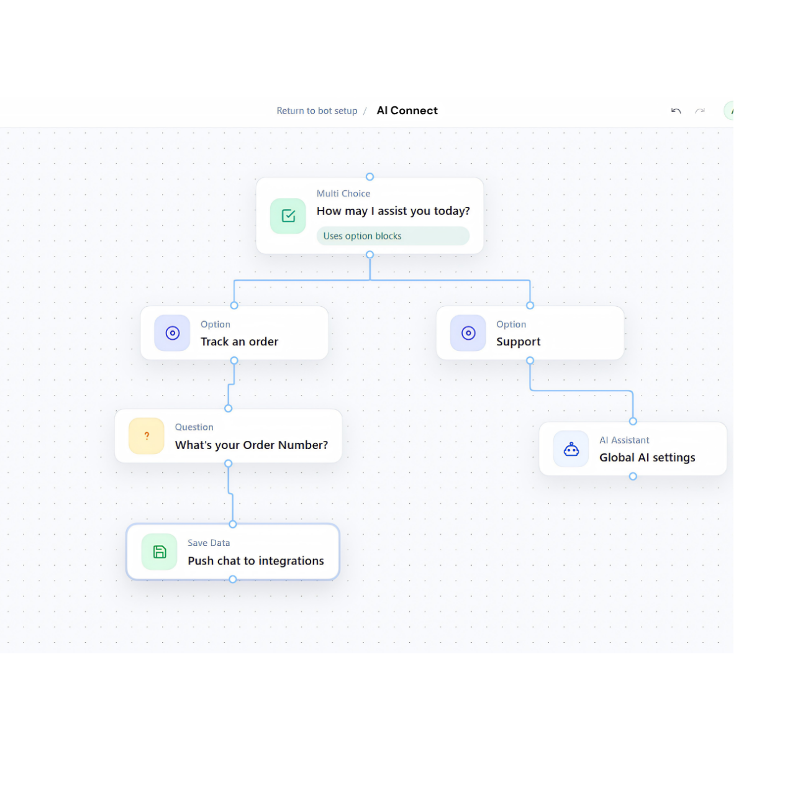Click the 'Question' block type label
The image size is (785, 785).
click(194, 427)
